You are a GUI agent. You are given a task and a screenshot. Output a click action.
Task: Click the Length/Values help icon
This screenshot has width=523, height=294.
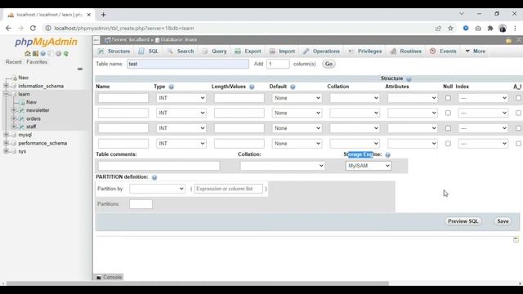tap(252, 87)
